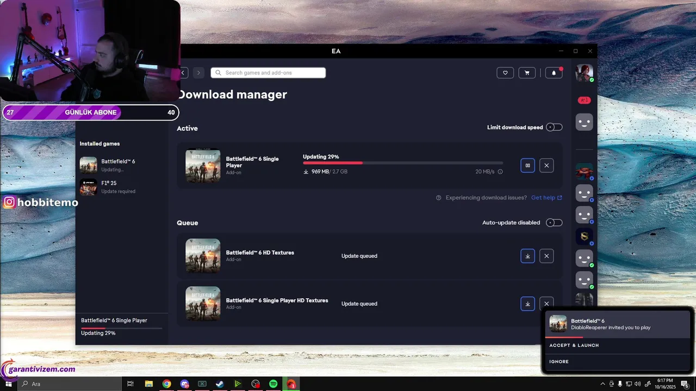Click Battlefield 6 Single Player HD Textures title

[x=277, y=300]
